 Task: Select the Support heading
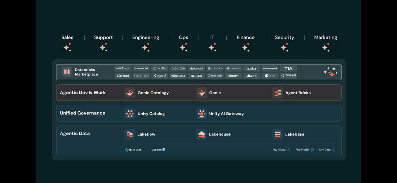pyautogui.click(x=103, y=38)
